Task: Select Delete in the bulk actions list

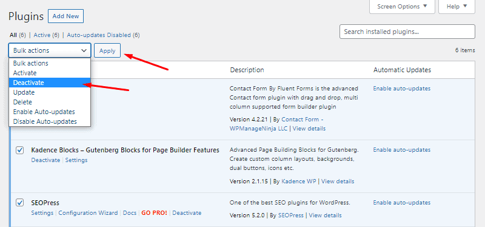Action: [x=50, y=102]
